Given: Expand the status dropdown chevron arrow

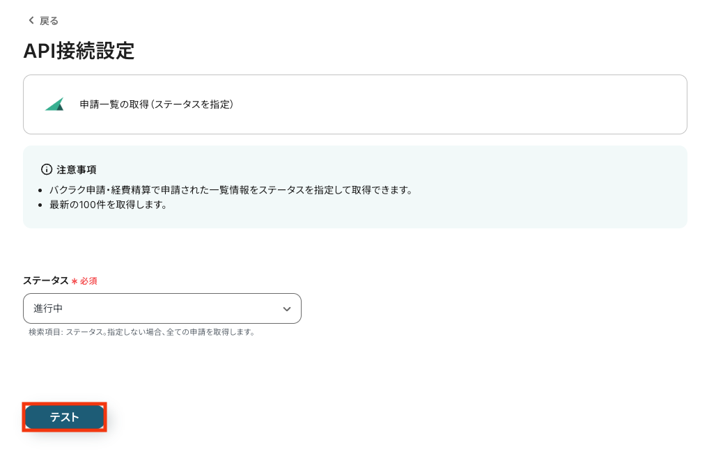Looking at the screenshot, I should 287,309.
